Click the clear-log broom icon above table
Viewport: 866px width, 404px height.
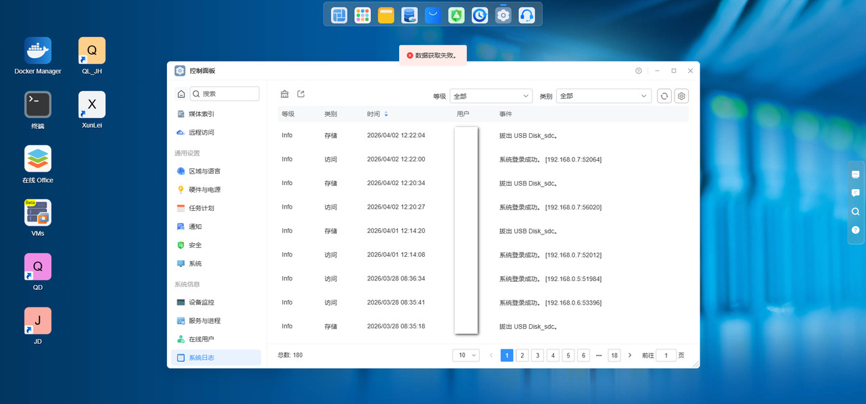285,94
